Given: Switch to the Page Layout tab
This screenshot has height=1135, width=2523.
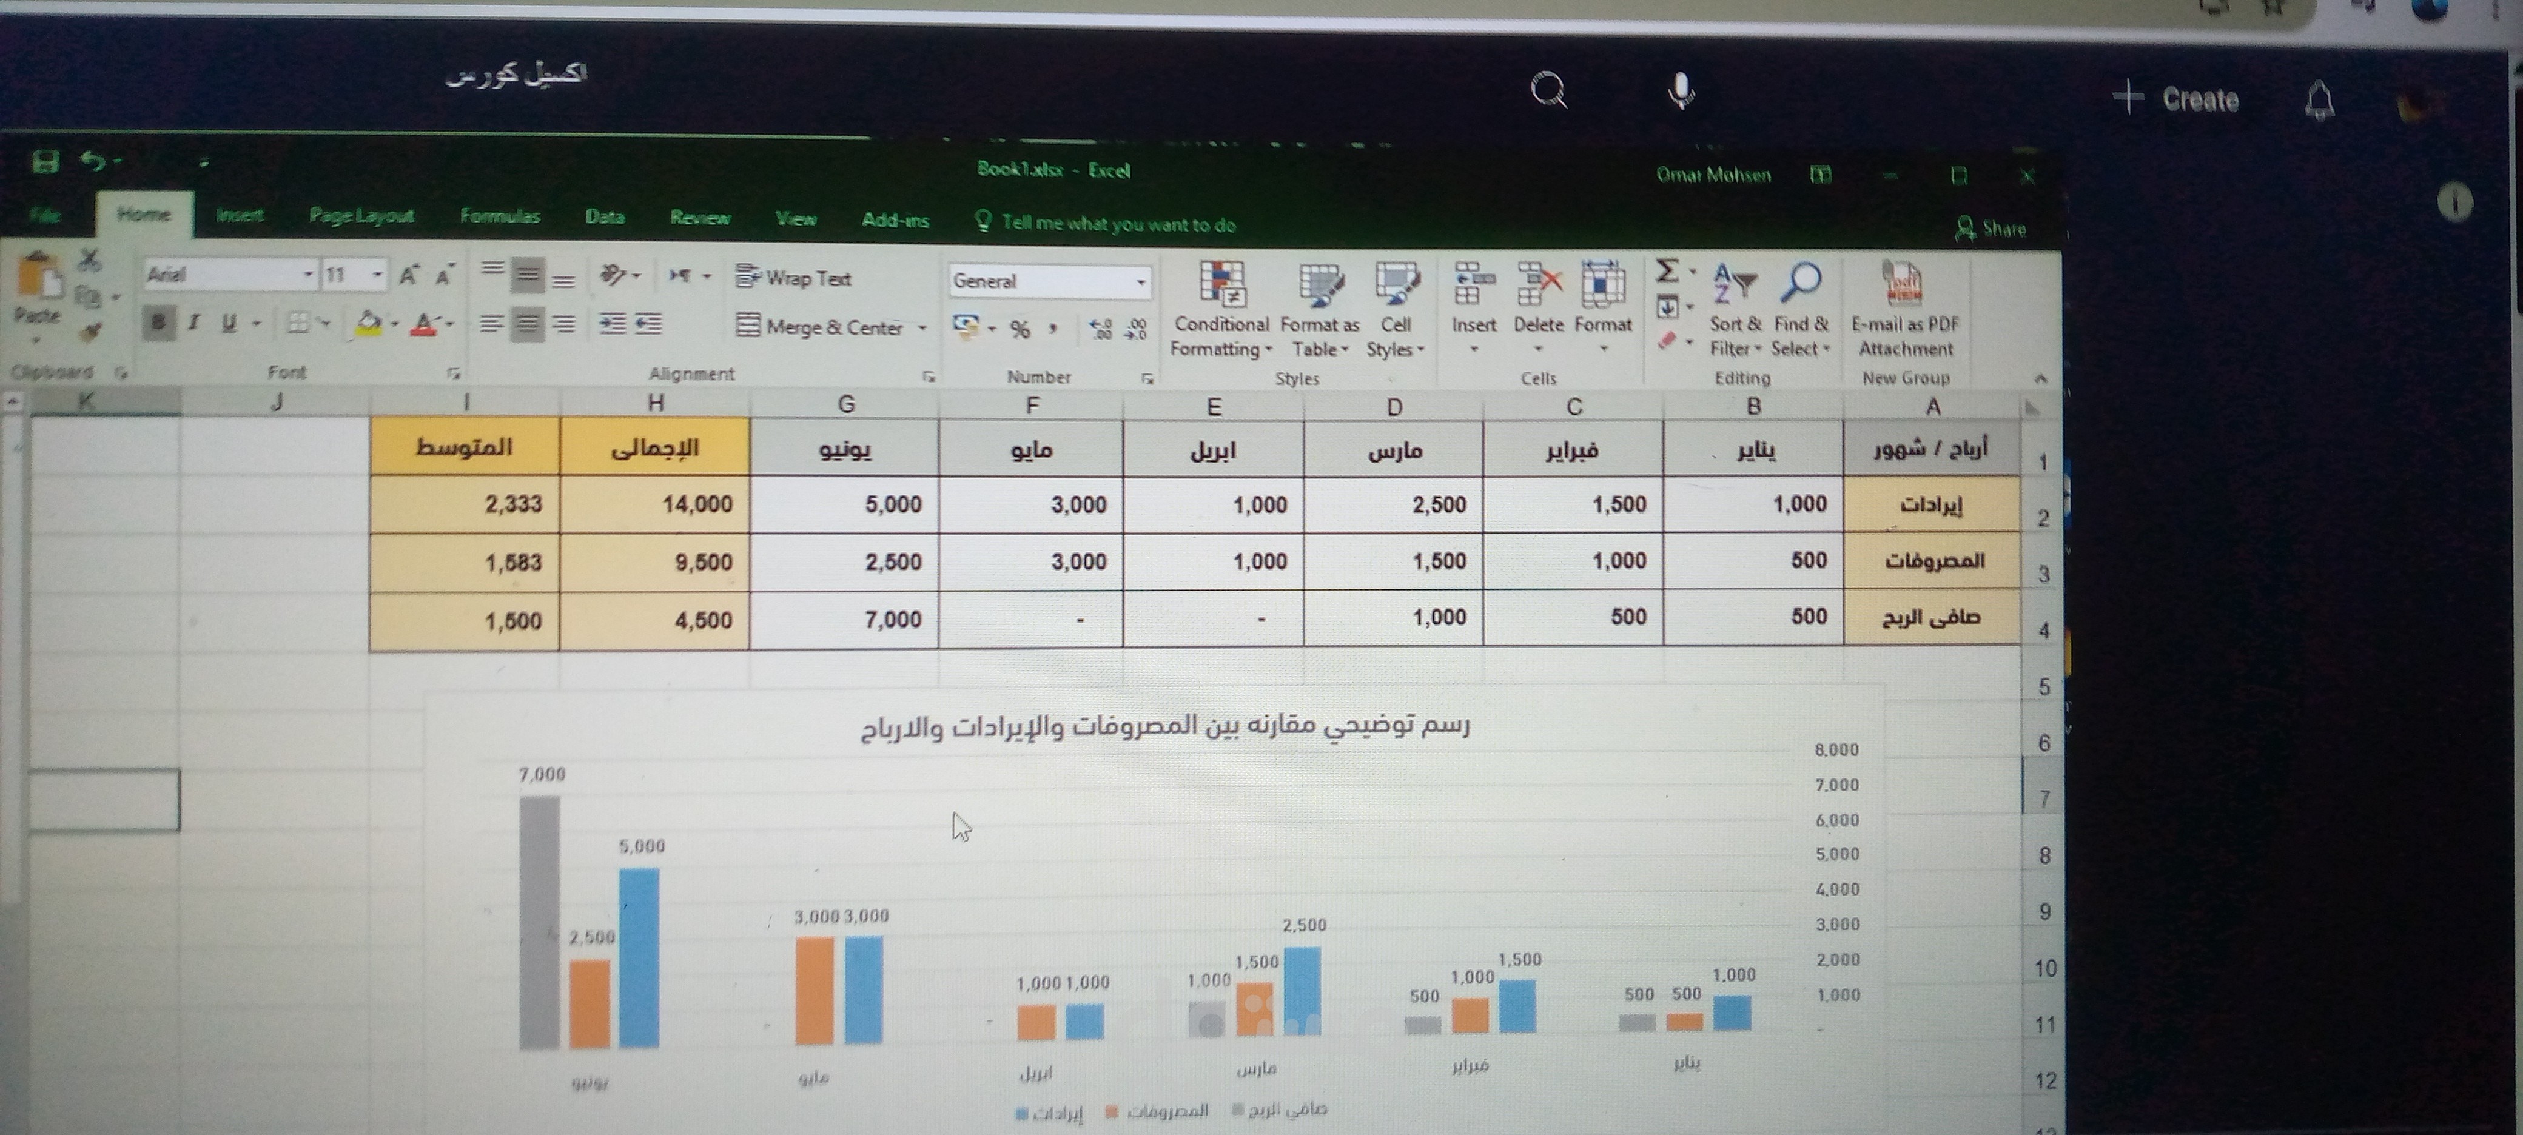Looking at the screenshot, I should pyautogui.click(x=361, y=215).
